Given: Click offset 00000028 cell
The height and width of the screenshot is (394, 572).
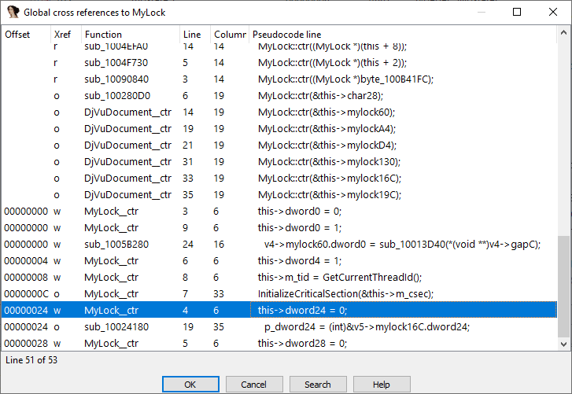Looking at the screenshot, I should [26, 344].
